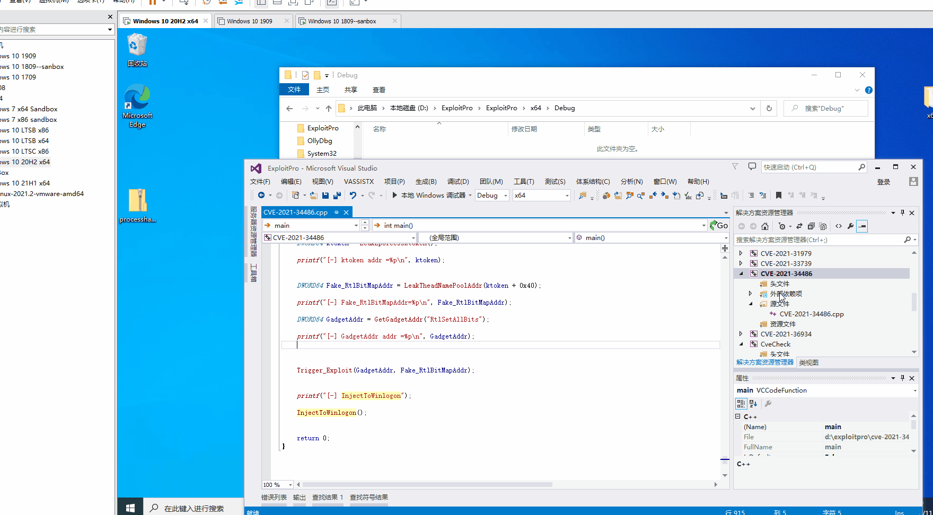Select the Recycle Bin desktop icon
Viewport: 933px width, 515px height.
click(137, 50)
